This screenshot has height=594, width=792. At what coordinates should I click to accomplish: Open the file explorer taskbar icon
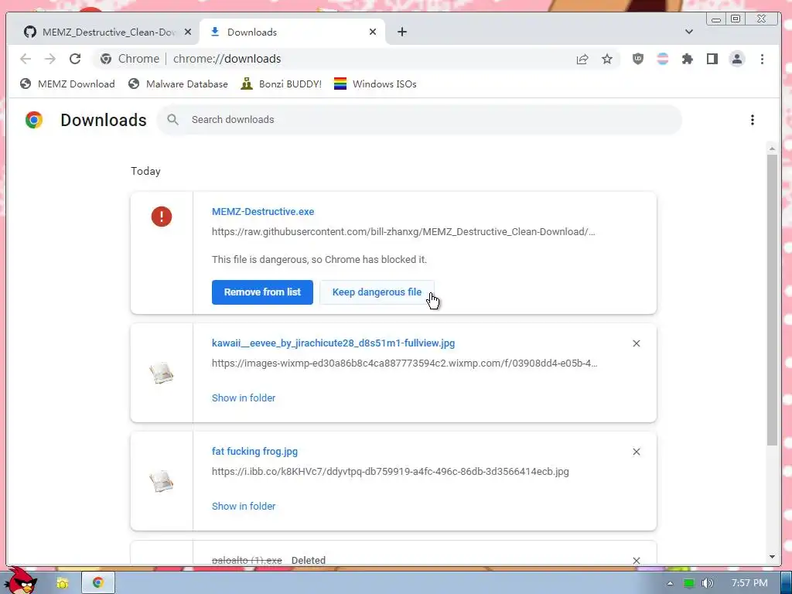[x=63, y=583]
